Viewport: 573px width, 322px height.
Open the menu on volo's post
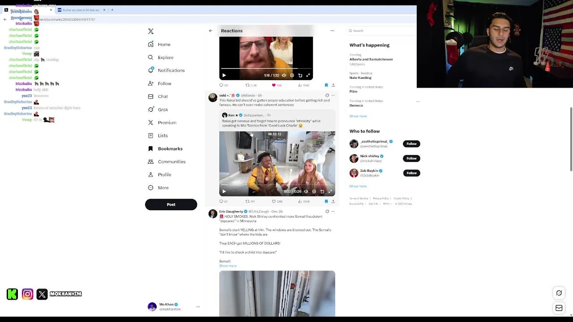[333, 95]
